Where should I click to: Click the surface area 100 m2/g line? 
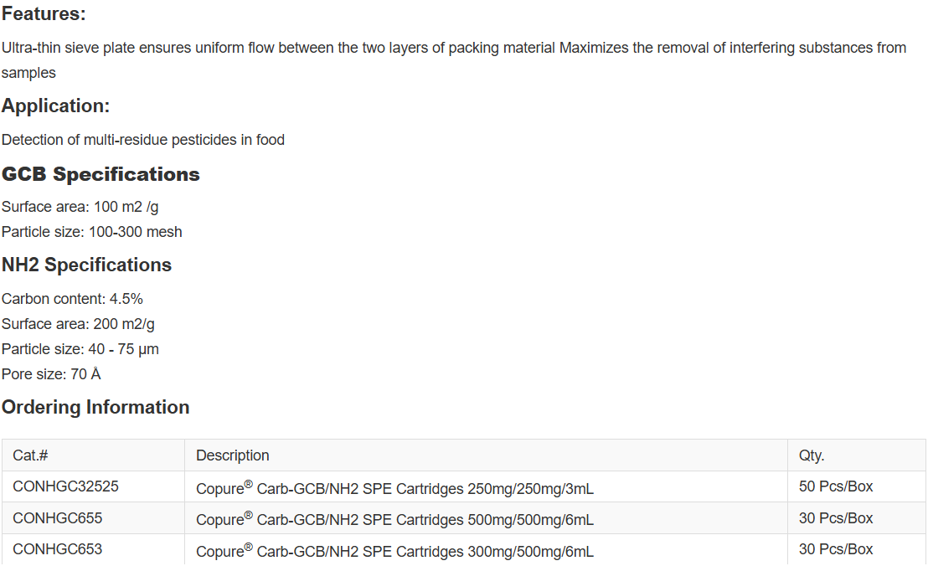80,207
